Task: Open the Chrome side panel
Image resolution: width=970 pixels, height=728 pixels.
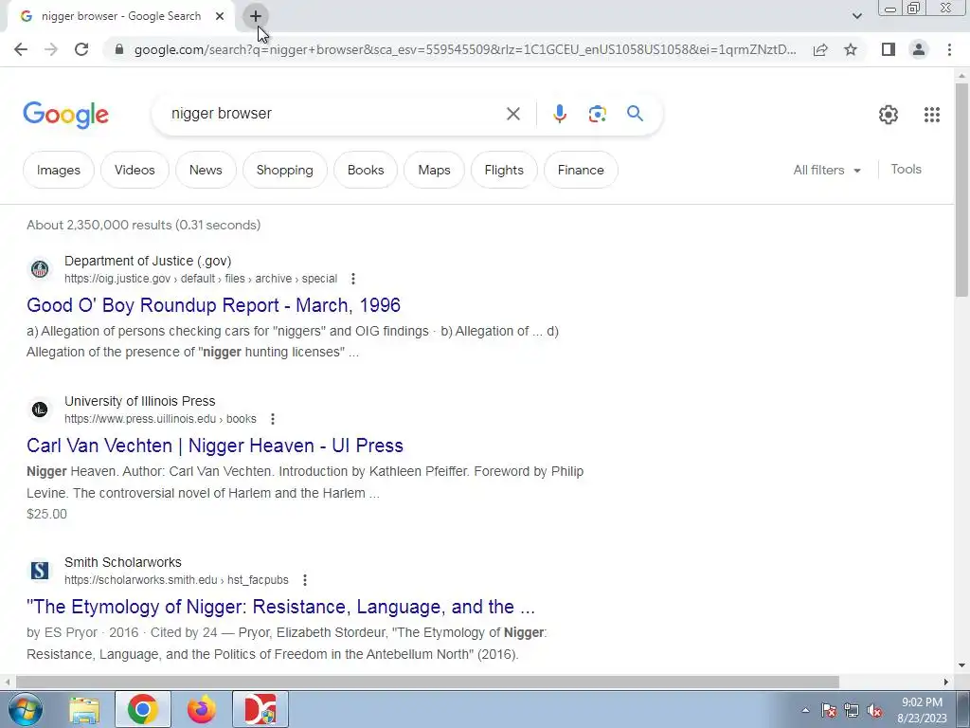Action: coord(889,49)
